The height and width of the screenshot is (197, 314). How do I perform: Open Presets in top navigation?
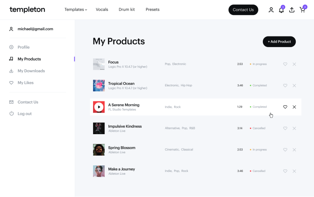click(152, 10)
